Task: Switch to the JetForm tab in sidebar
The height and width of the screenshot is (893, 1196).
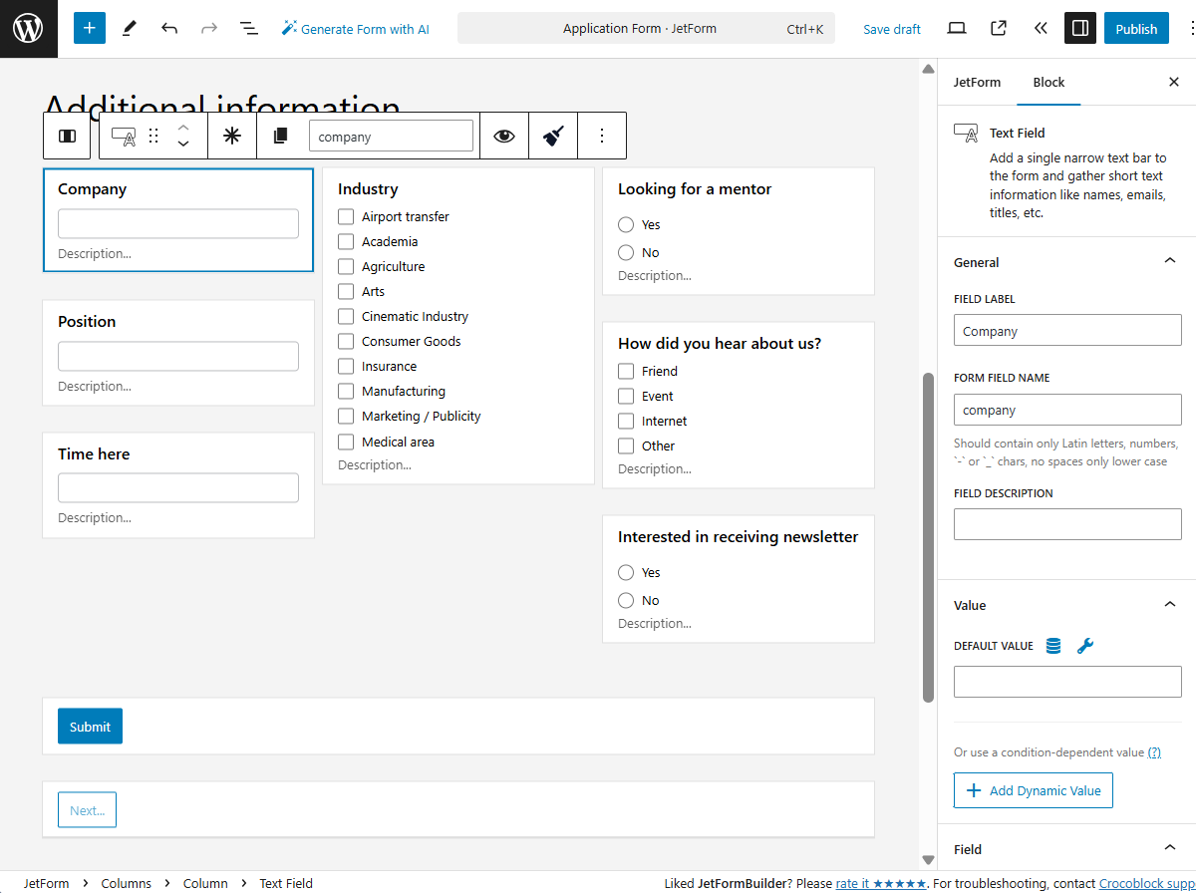Action: [x=977, y=82]
